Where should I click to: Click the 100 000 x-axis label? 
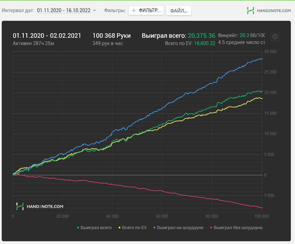pyautogui.click(x=262, y=216)
